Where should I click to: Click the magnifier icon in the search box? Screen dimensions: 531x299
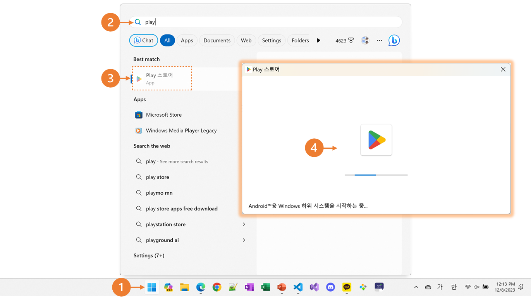137,22
